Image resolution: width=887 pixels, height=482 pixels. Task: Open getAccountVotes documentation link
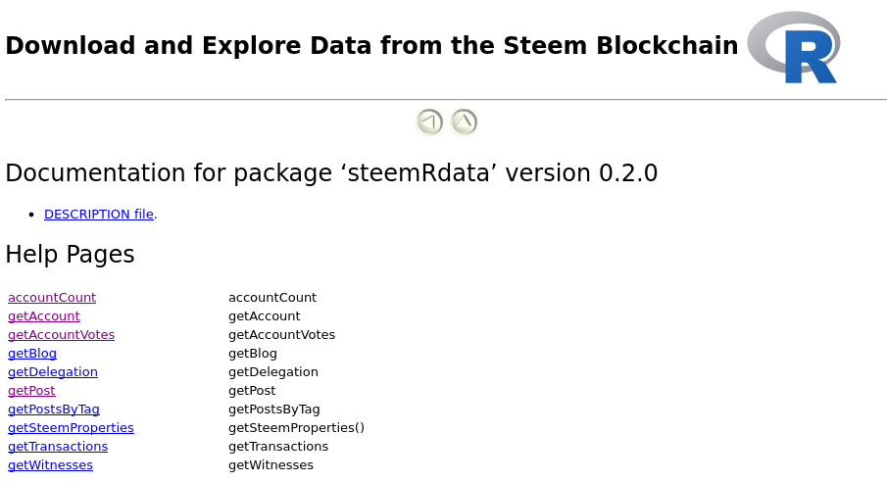pyautogui.click(x=61, y=335)
